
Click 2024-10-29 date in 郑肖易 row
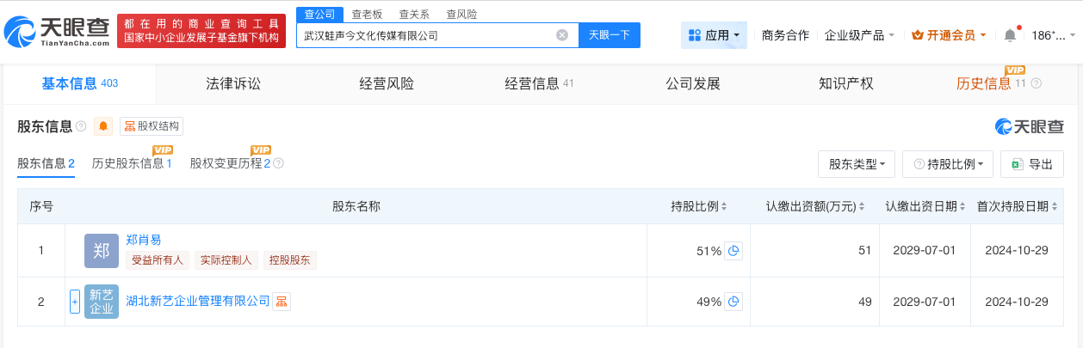pyautogui.click(x=1018, y=251)
